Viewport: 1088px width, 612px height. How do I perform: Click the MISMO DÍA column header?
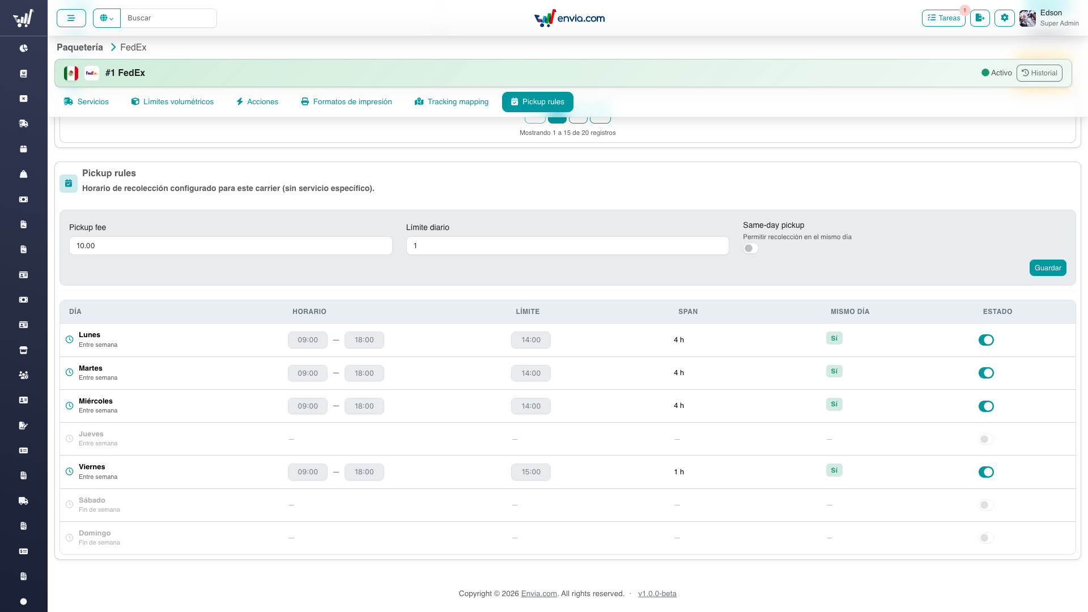[x=850, y=312]
